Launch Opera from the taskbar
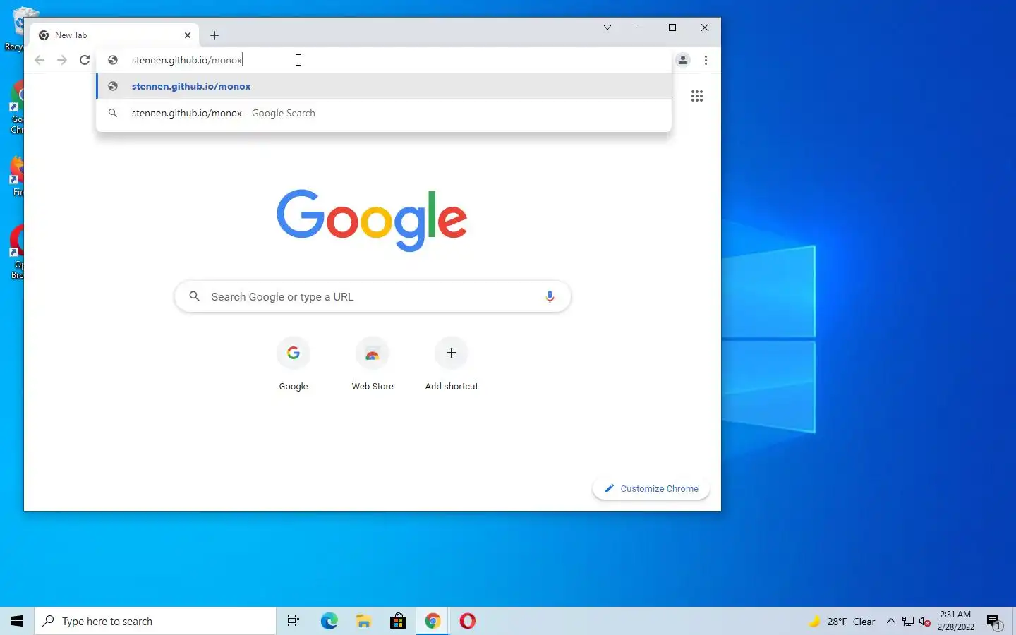The height and width of the screenshot is (635, 1016). pos(467,621)
